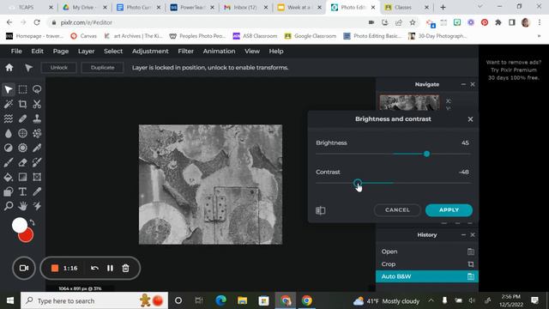
Task: Pause the screen recording
Action: pyautogui.click(x=110, y=268)
